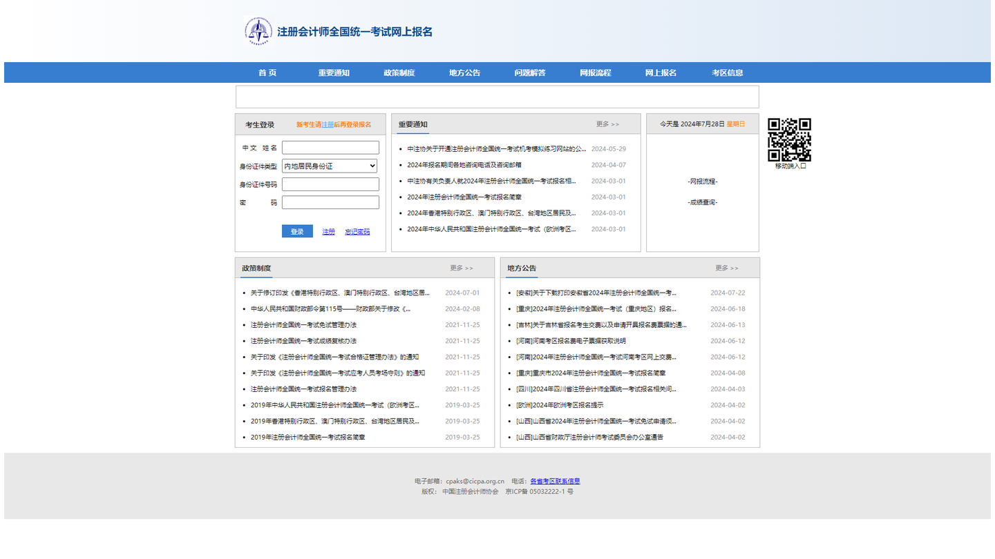995x559 pixels.
Task: Open 注册会计师全国统一考试成绩复核办法
Action: tap(303, 341)
